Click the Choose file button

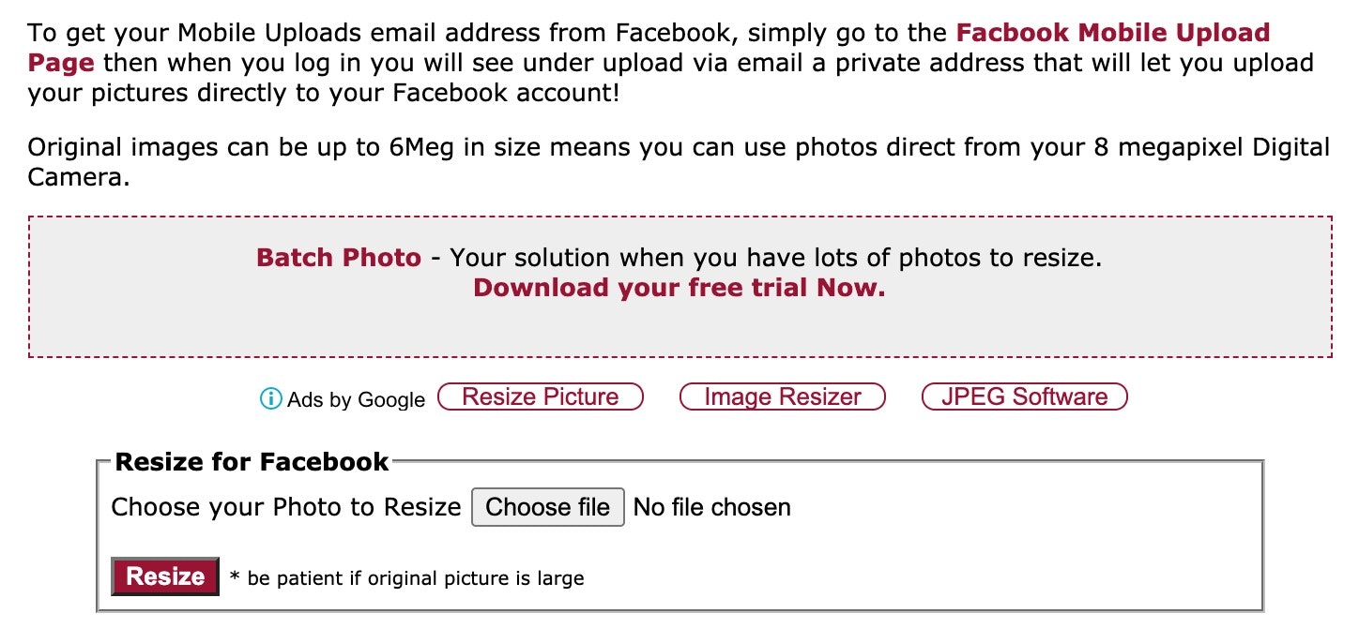[x=547, y=507]
